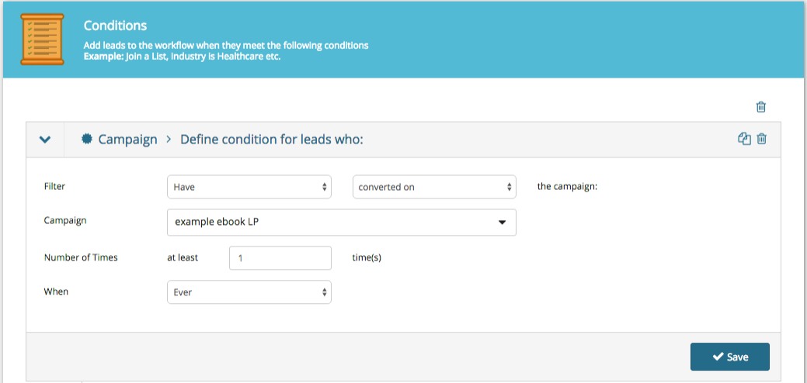
Task: Click the Filter label
Action: click(x=54, y=186)
